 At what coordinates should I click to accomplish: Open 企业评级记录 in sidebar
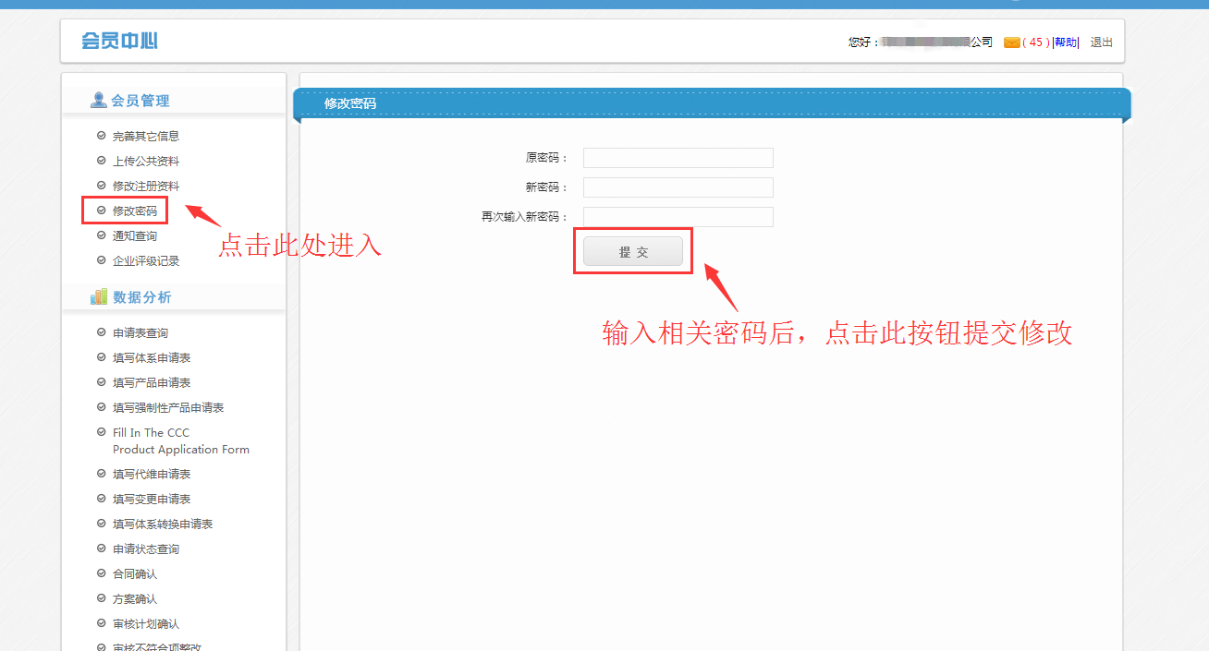pyautogui.click(x=146, y=261)
